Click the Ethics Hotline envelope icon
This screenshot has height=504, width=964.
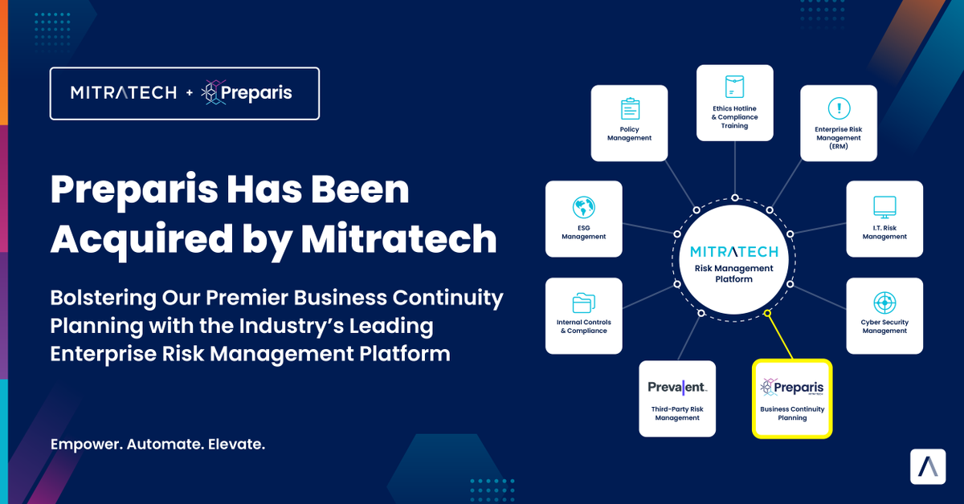734,87
